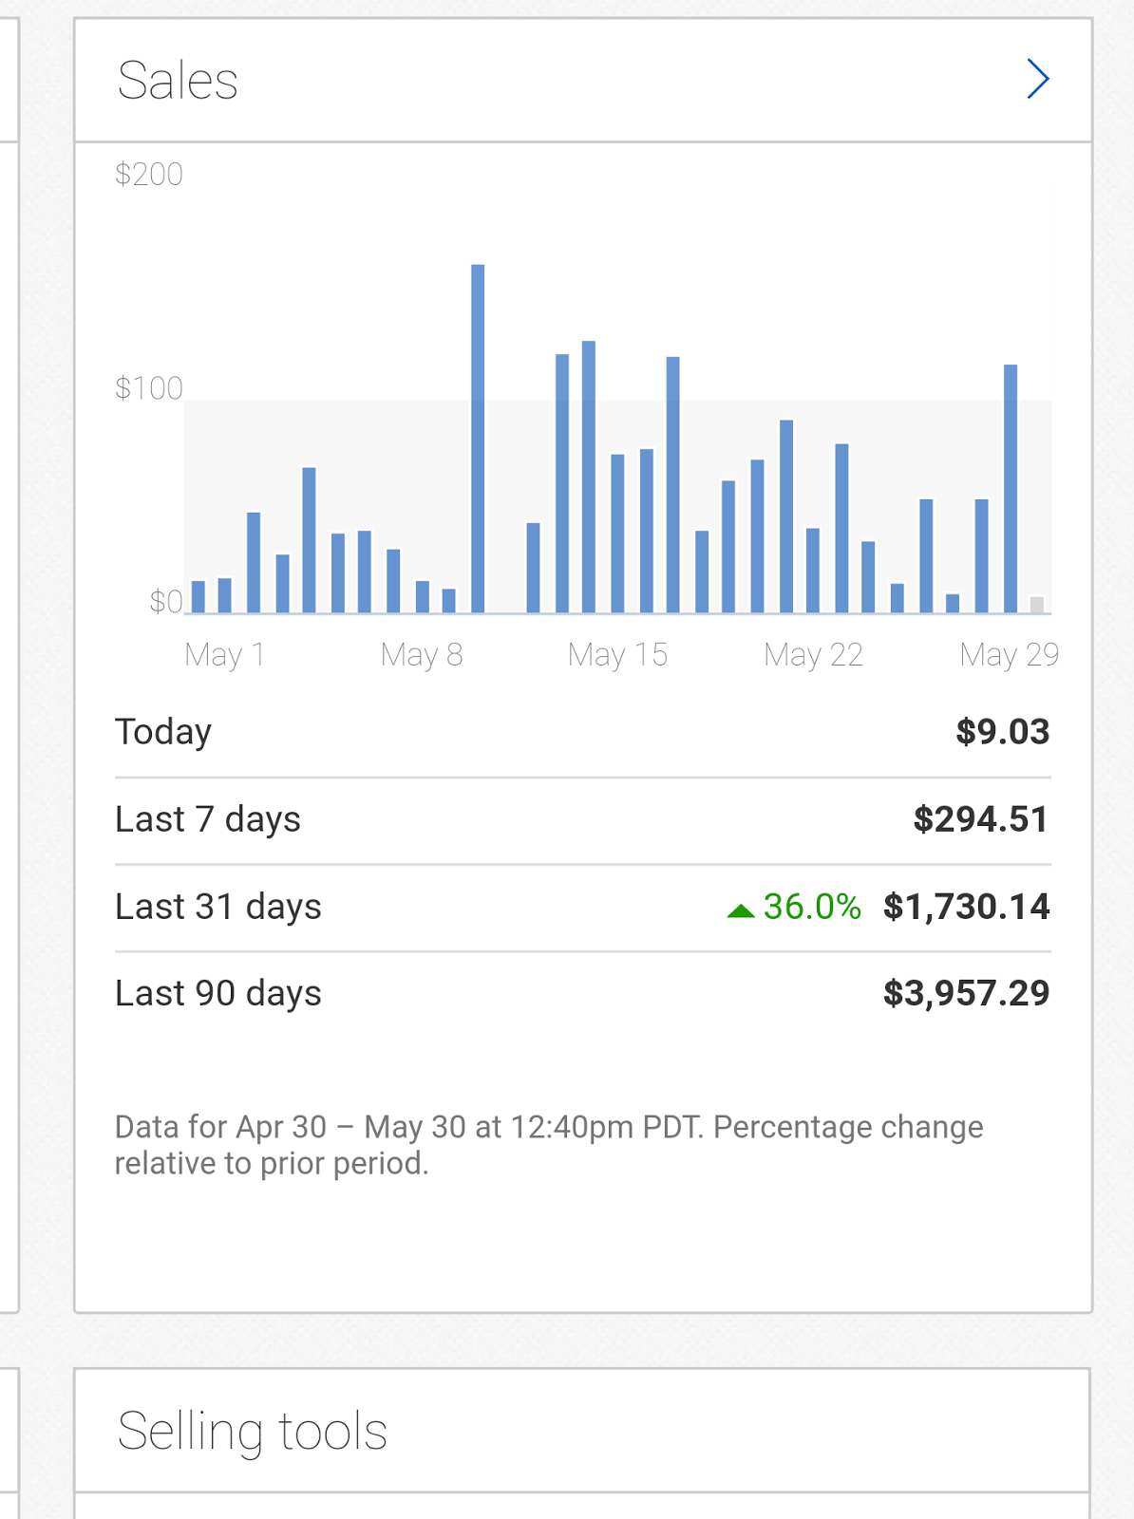Click the gray bar at the chart's right end
The height and width of the screenshot is (1519, 1134).
point(1037,605)
